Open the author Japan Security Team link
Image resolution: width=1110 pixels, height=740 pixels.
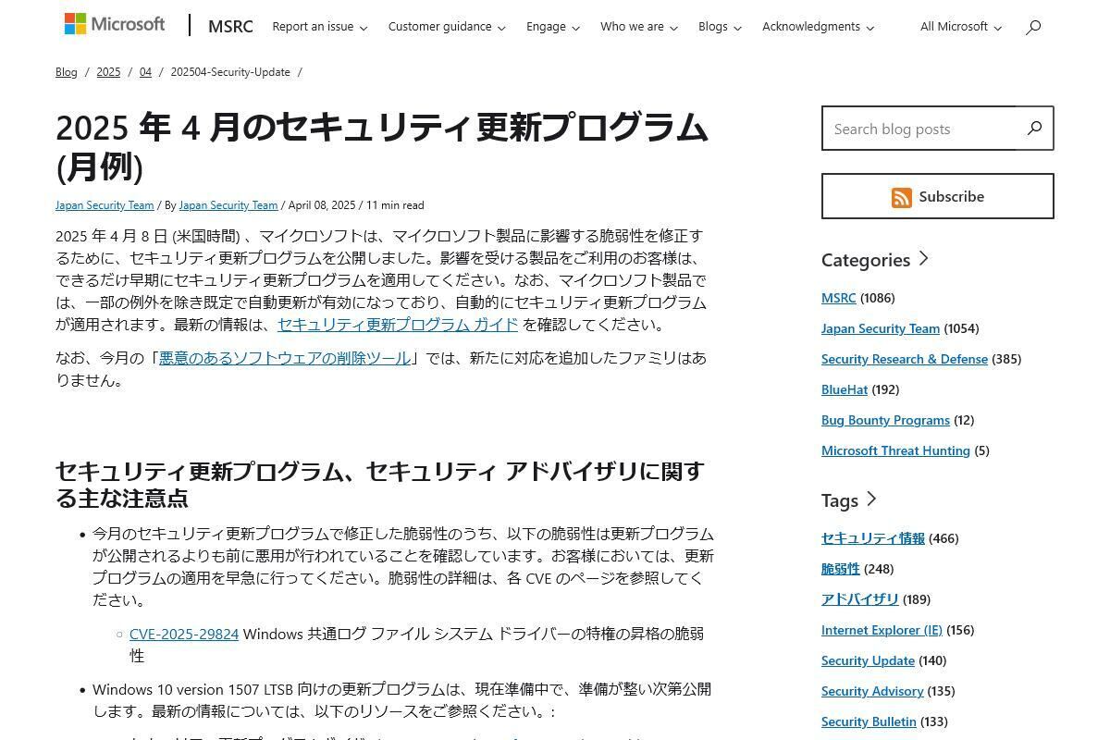coord(228,205)
